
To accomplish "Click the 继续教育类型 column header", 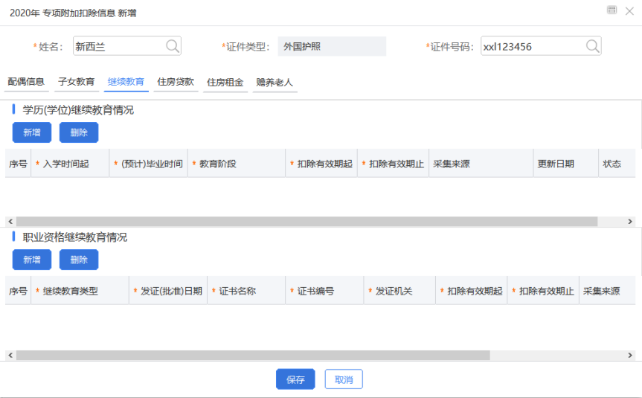I will tap(80, 291).
